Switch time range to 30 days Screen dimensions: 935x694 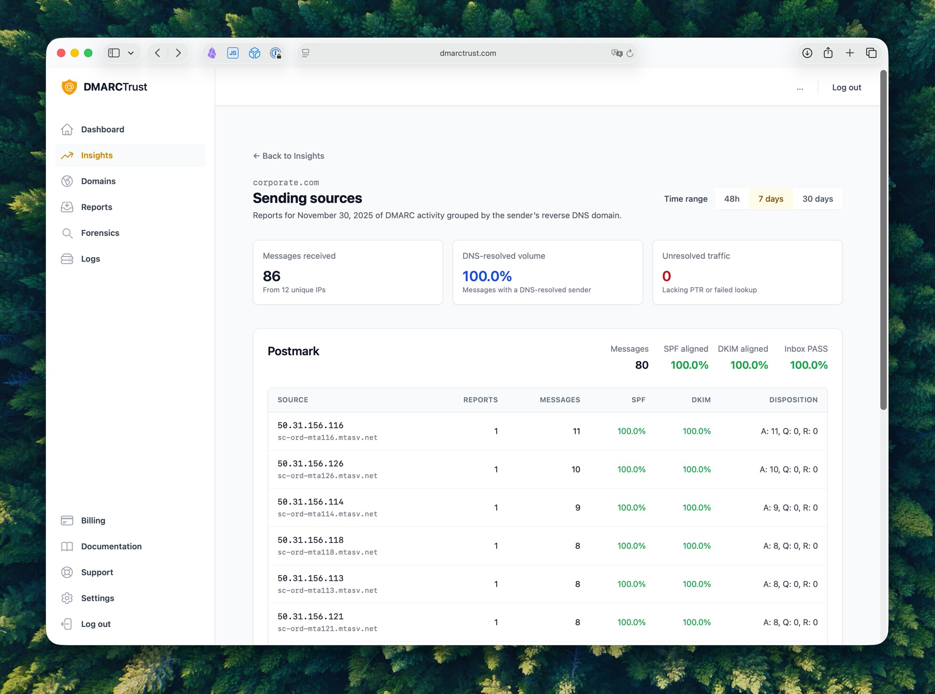point(818,198)
